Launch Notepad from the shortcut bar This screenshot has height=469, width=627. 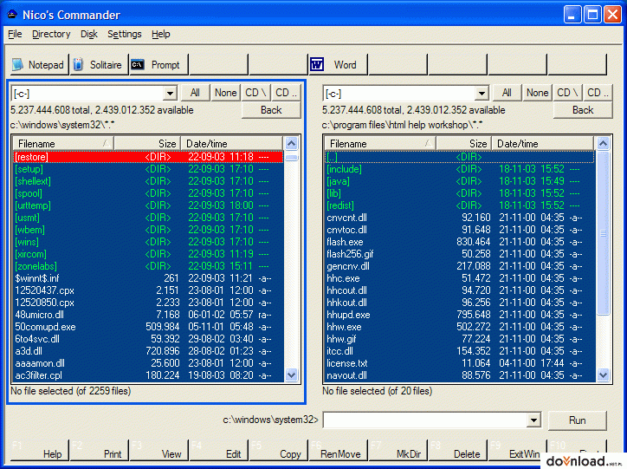(39, 64)
